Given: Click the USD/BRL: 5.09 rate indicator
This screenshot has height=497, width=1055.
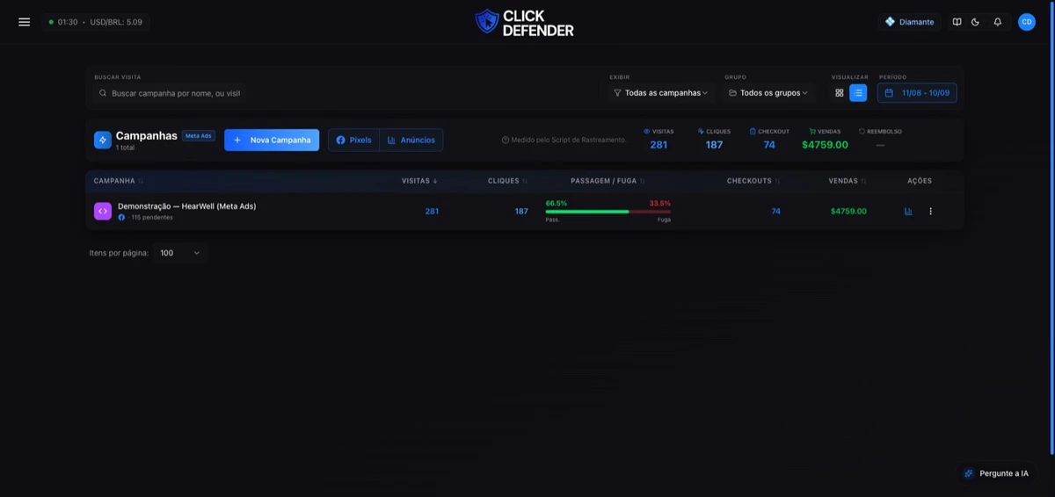Looking at the screenshot, I should (116, 22).
